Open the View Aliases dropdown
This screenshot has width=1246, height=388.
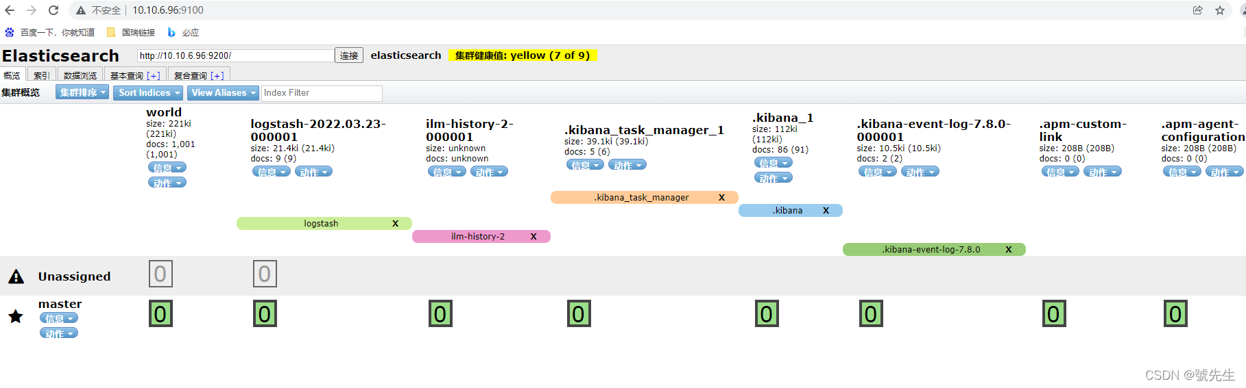point(223,92)
